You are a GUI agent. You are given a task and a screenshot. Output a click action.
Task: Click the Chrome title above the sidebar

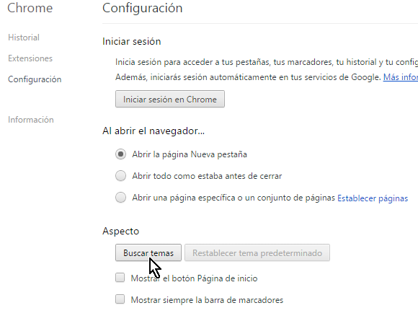tap(30, 8)
